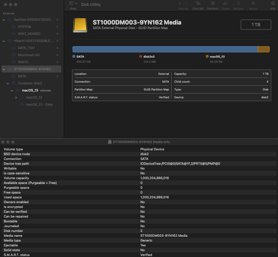Click the Device disk2 value
The height and width of the screenshot is (257, 278).
pyautogui.click(x=265, y=97)
